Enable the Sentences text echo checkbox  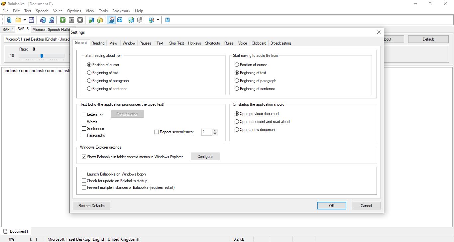click(84, 129)
